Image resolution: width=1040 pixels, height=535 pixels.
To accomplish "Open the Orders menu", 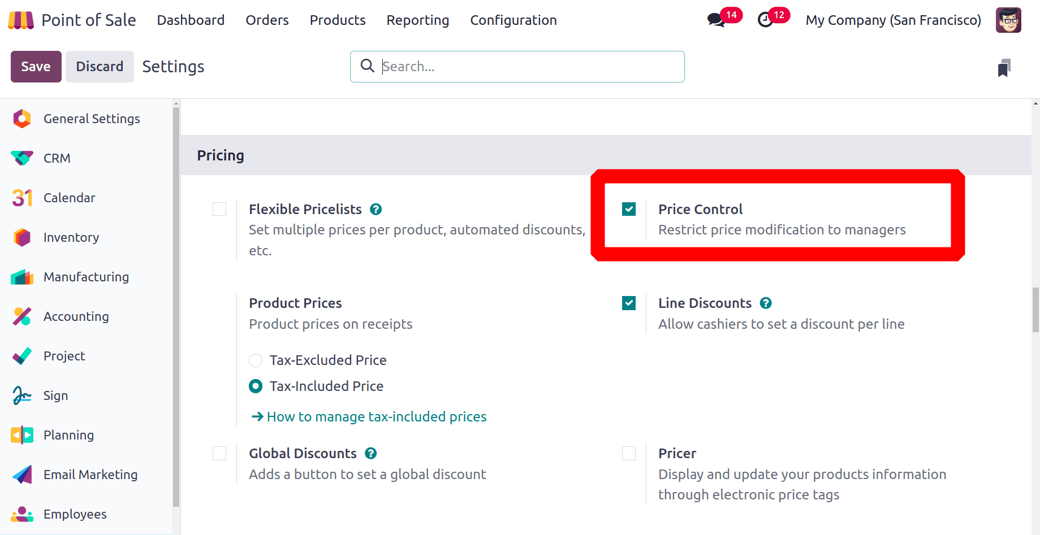I will [x=267, y=20].
